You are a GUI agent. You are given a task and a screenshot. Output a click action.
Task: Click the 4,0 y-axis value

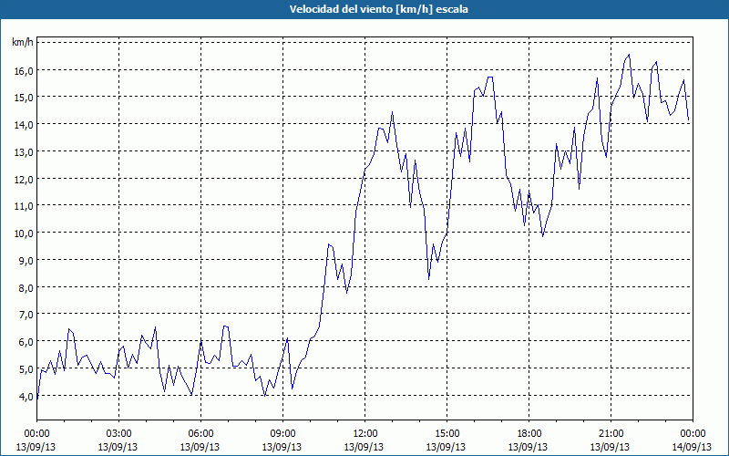[27, 396]
